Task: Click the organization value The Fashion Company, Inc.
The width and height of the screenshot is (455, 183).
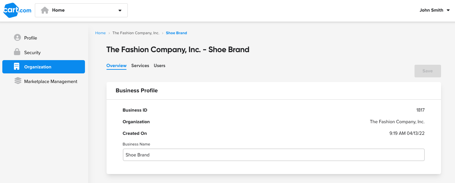Action: point(397,122)
